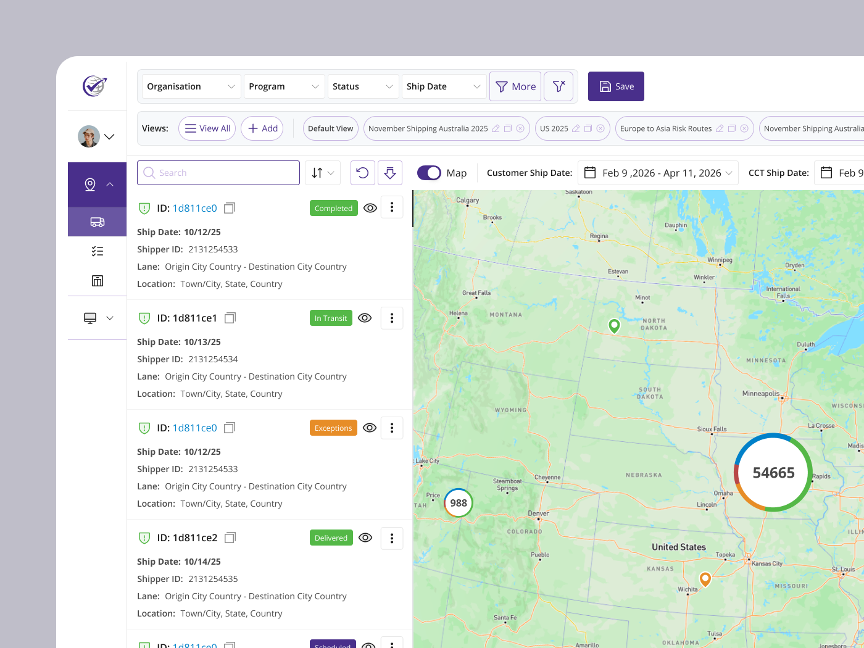Duplicate the November Shipping Australia 2025 view

coord(508,128)
